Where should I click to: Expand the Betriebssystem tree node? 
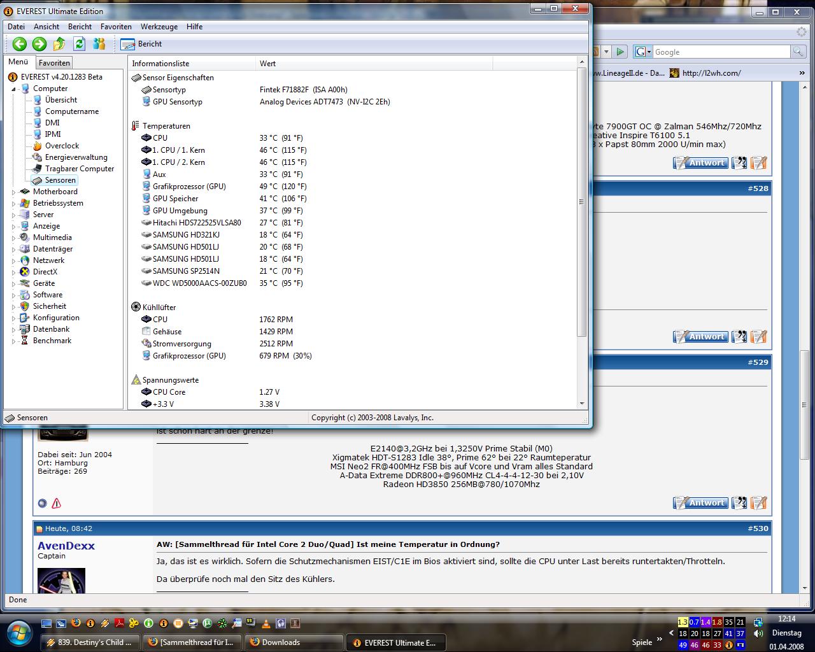coord(13,203)
